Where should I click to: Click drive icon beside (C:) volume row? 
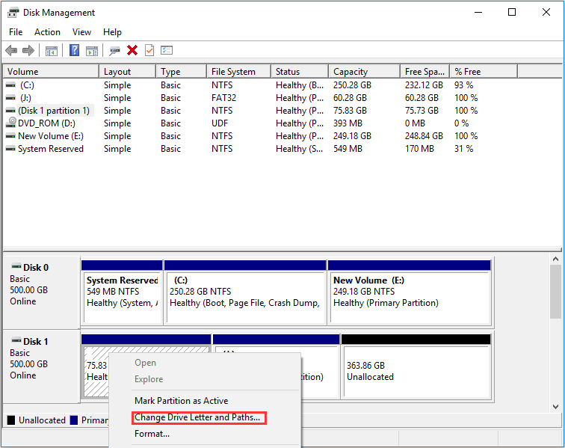tap(10, 85)
